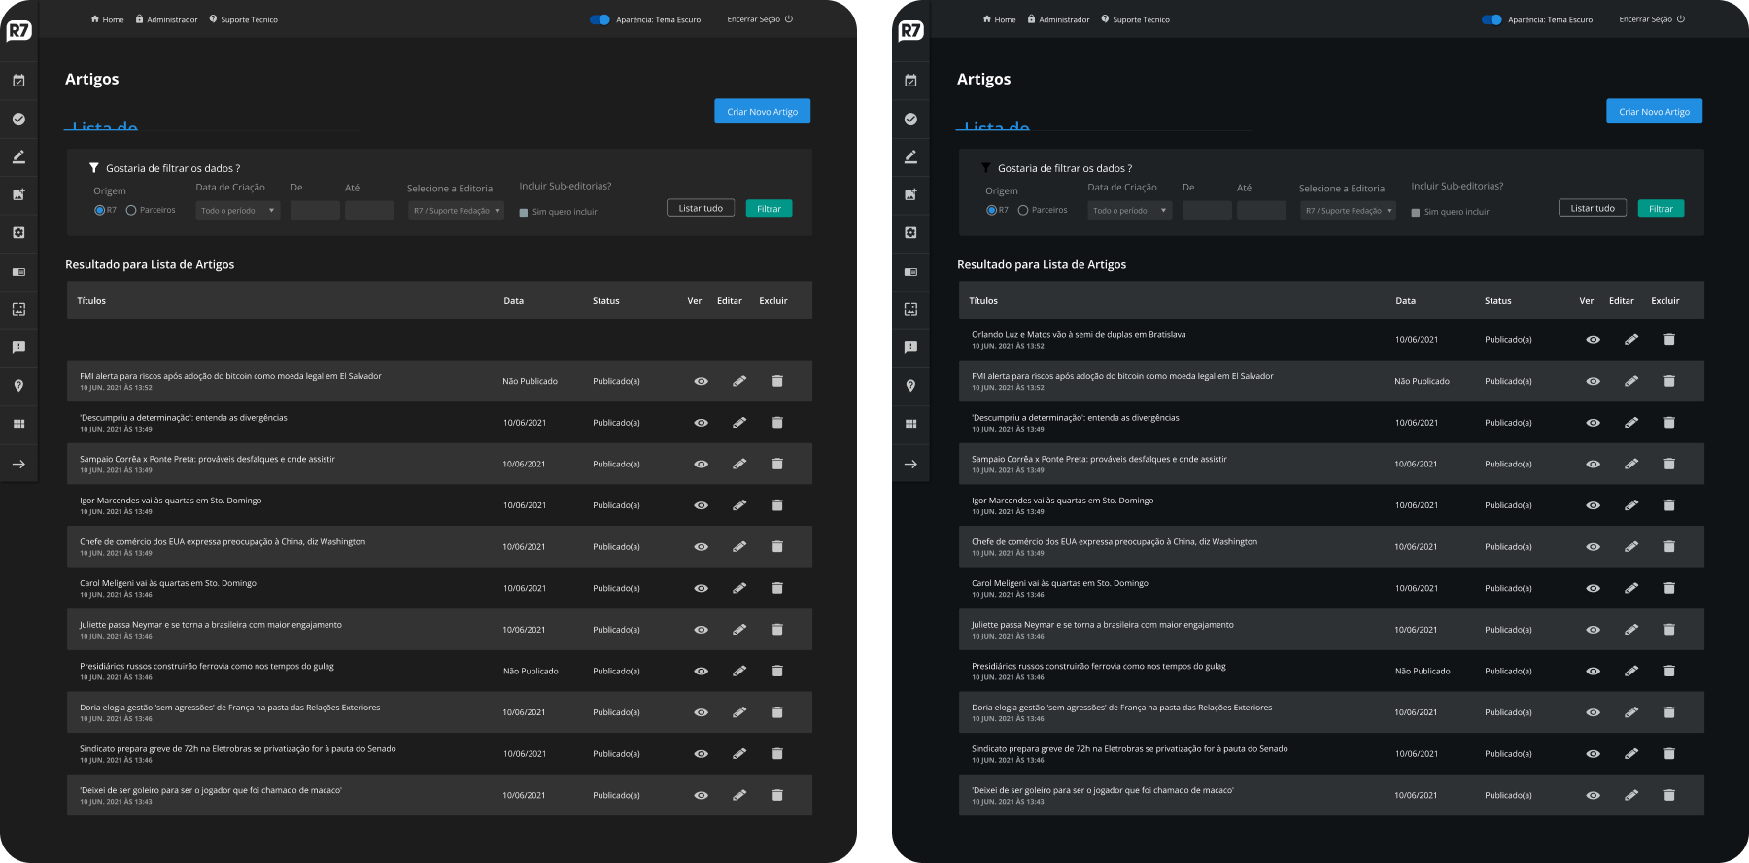
Task: Click the add-image sidebar icon in the left mockup
Action: pos(18,194)
